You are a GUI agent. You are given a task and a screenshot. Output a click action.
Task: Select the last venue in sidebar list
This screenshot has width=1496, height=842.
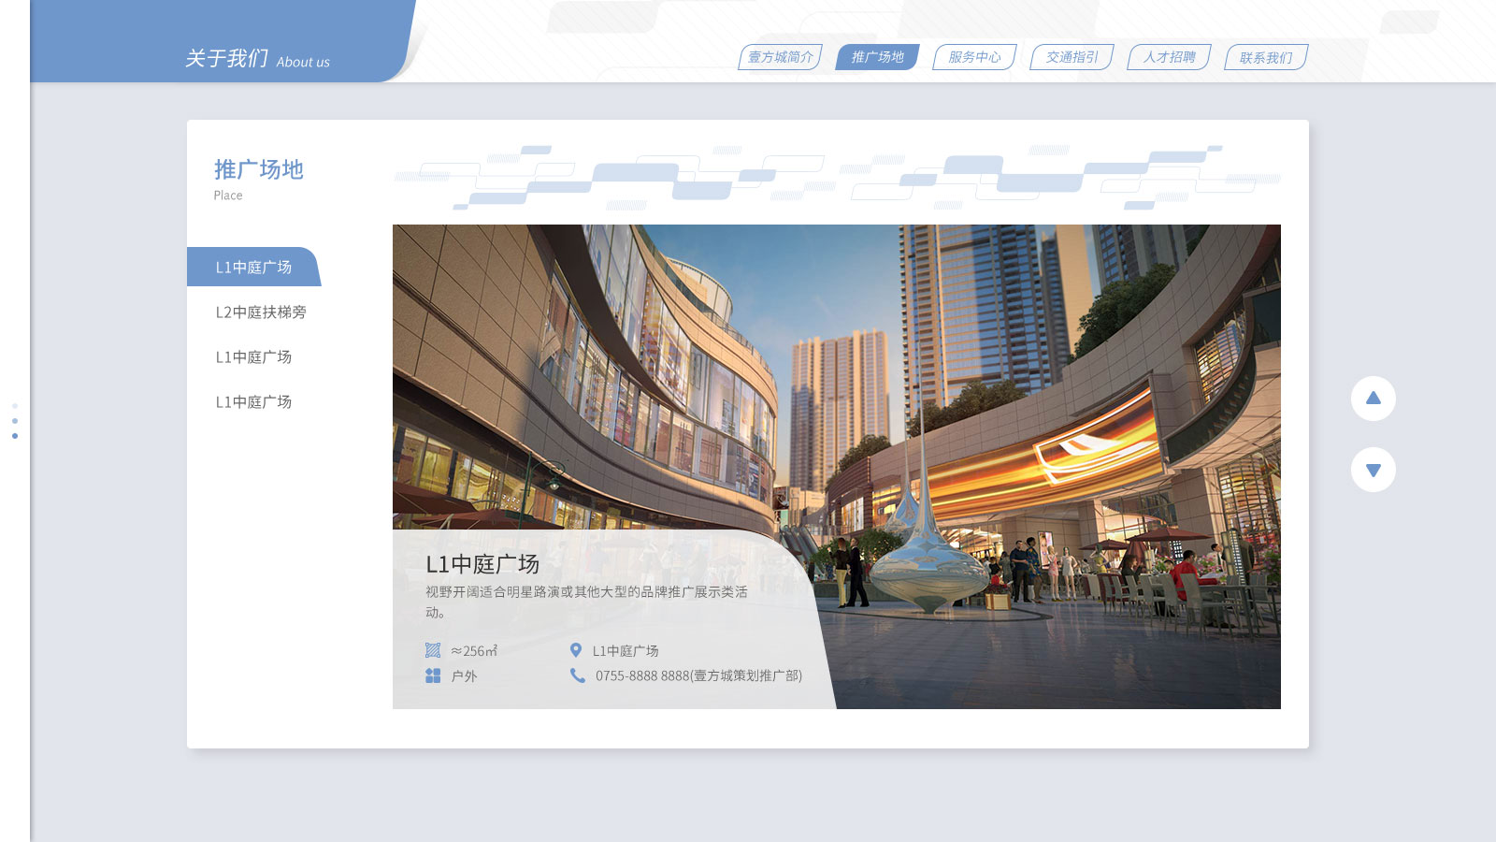coord(253,402)
